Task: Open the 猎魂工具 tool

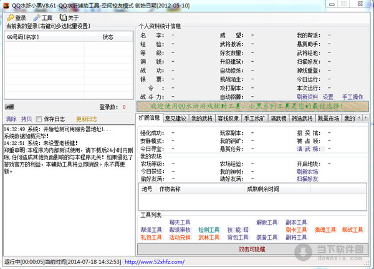Action: pyautogui.click(x=325, y=230)
